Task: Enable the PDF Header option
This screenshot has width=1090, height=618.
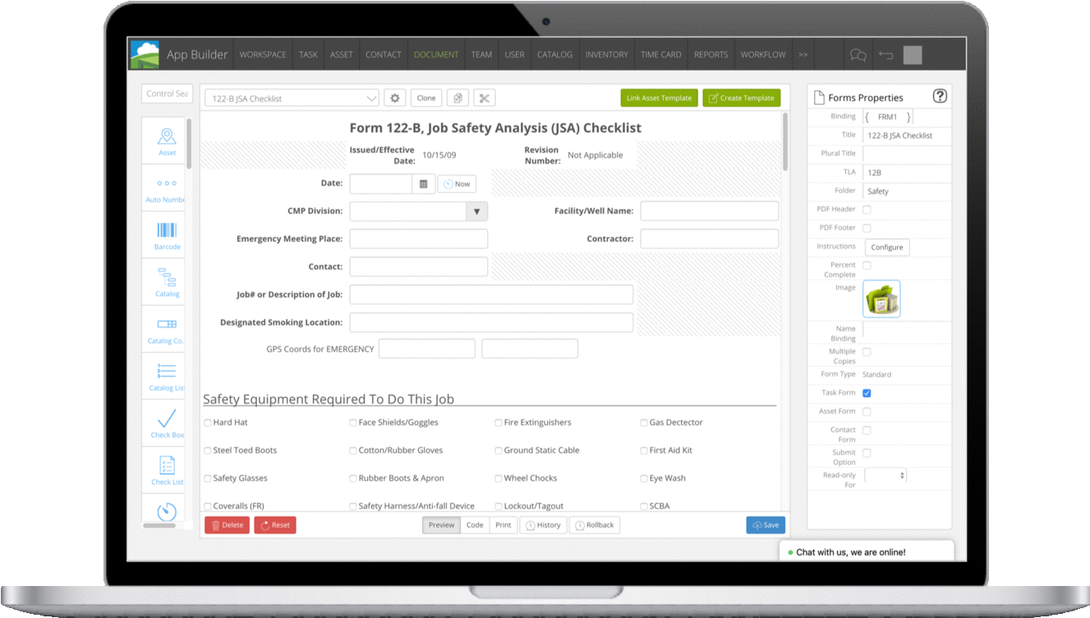Action: tap(867, 209)
